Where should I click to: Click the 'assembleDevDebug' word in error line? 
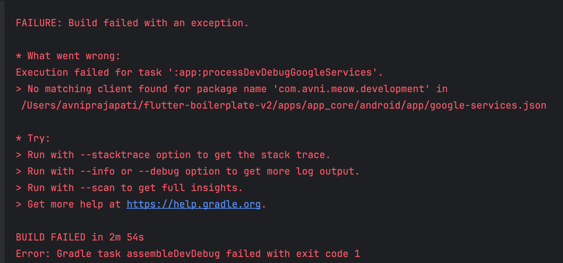(x=173, y=254)
